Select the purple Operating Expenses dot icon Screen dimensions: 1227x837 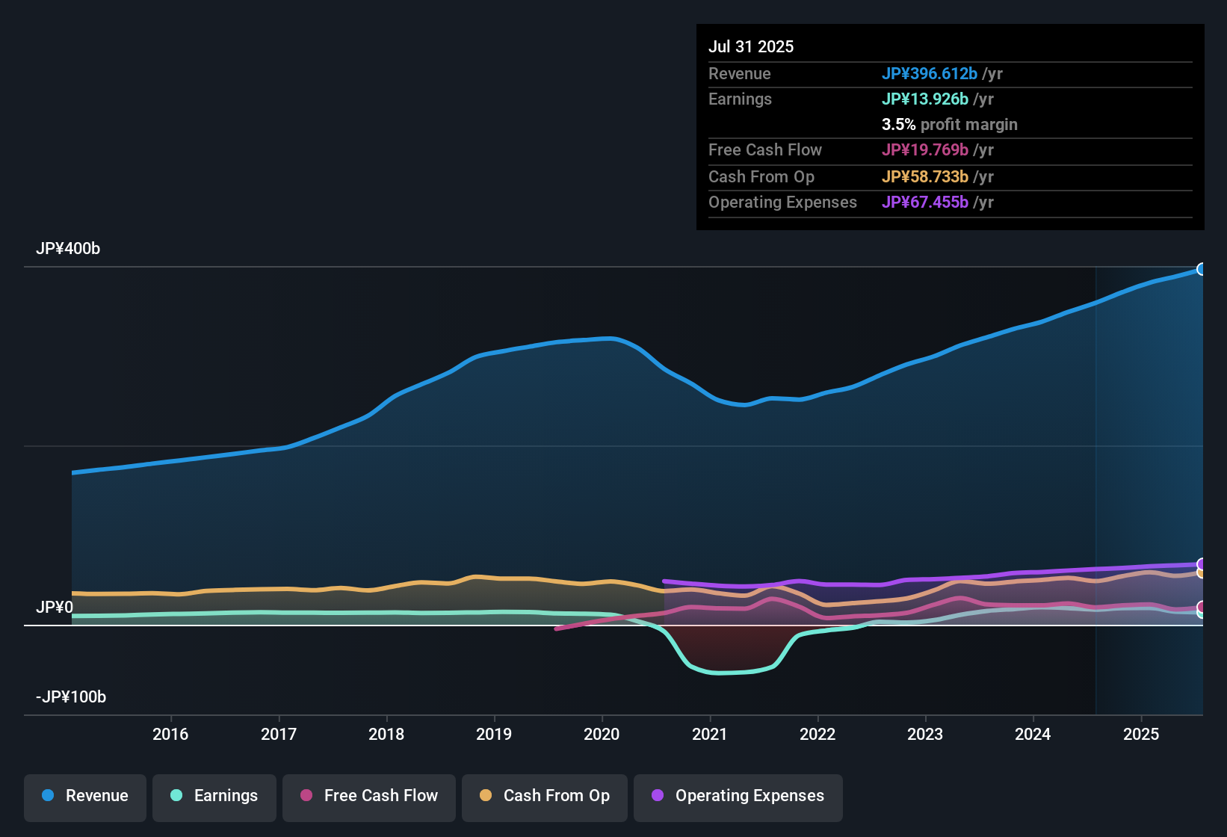(656, 796)
